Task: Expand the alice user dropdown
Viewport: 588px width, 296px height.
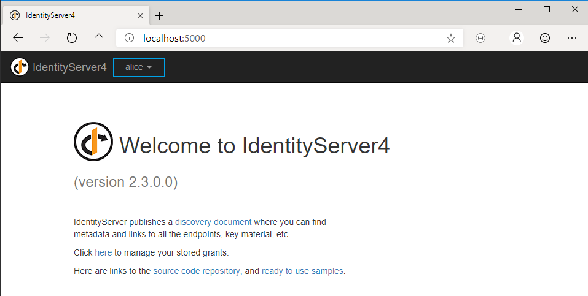Action: point(139,67)
